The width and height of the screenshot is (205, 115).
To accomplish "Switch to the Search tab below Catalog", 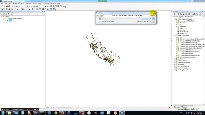I will (x=184, y=107).
